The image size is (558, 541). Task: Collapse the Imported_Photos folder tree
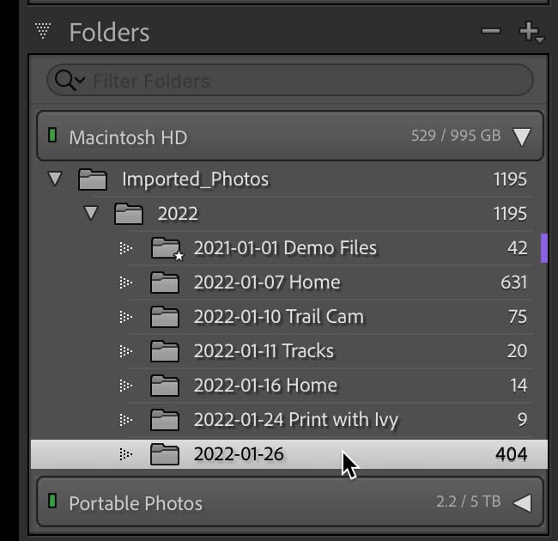56,179
